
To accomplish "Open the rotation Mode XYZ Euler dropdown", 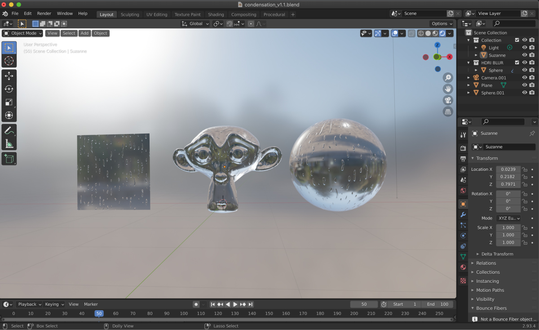I will click(x=508, y=218).
